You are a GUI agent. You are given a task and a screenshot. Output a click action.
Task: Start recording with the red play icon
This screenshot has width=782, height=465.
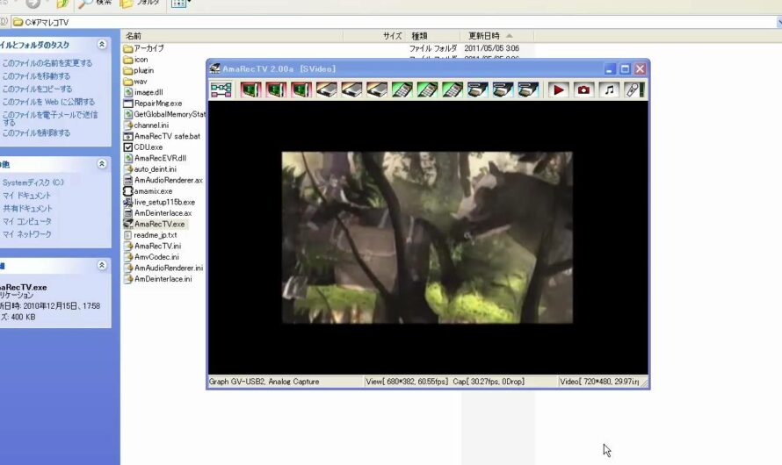[x=559, y=89]
